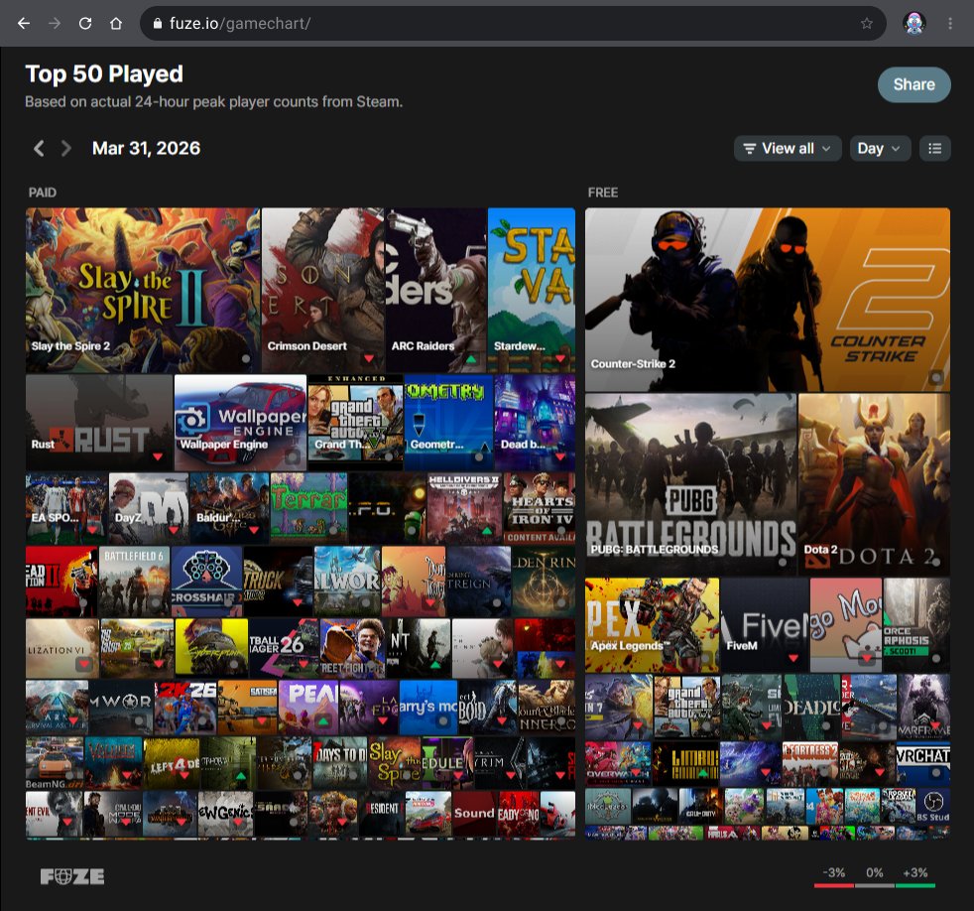
Task: Open the DayZ game tile
Action: pyautogui.click(x=149, y=508)
